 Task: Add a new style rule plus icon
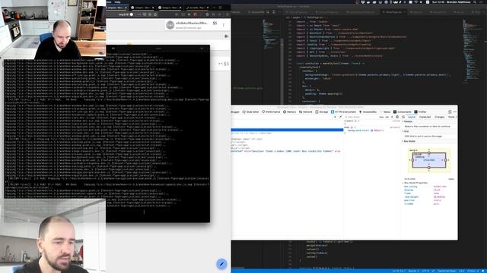click(392, 117)
